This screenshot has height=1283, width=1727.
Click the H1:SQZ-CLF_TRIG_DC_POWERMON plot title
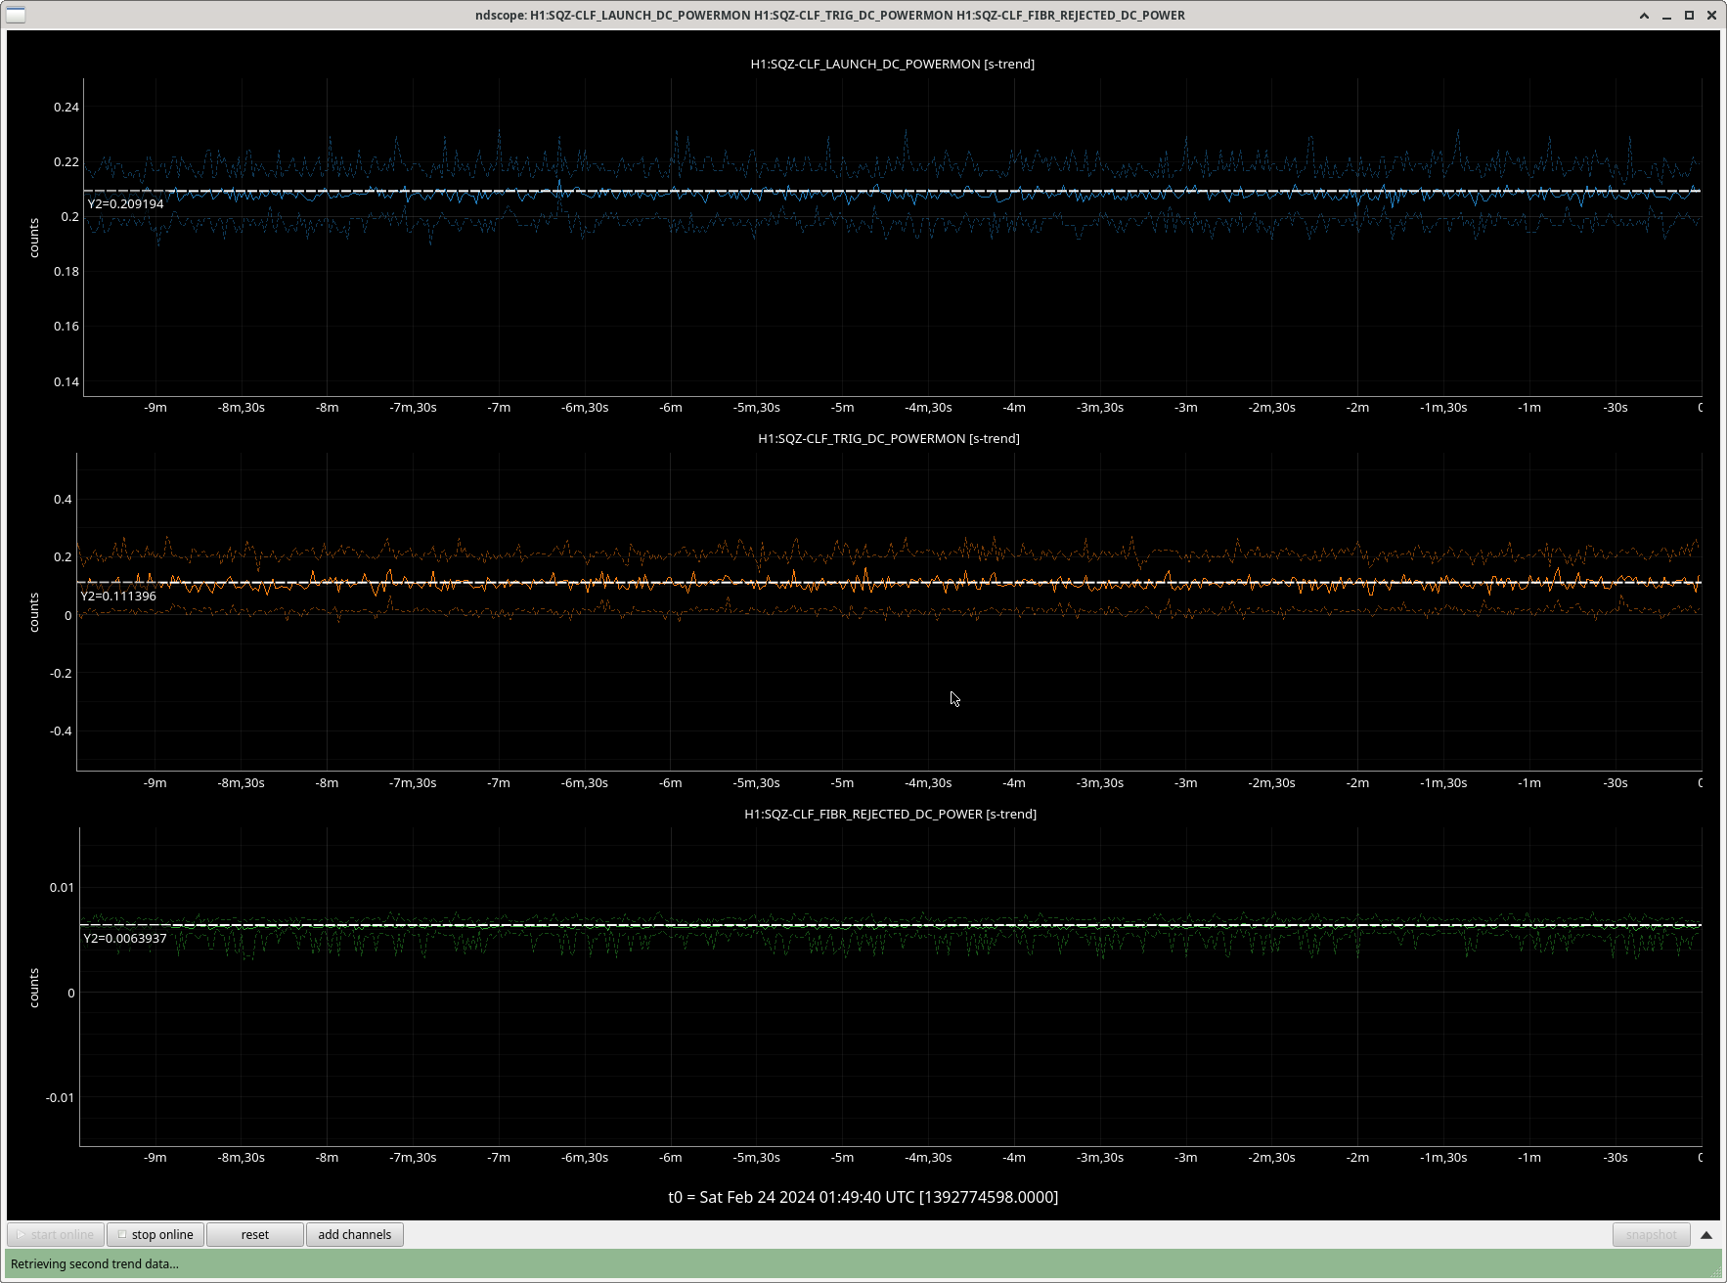pyautogui.click(x=888, y=438)
